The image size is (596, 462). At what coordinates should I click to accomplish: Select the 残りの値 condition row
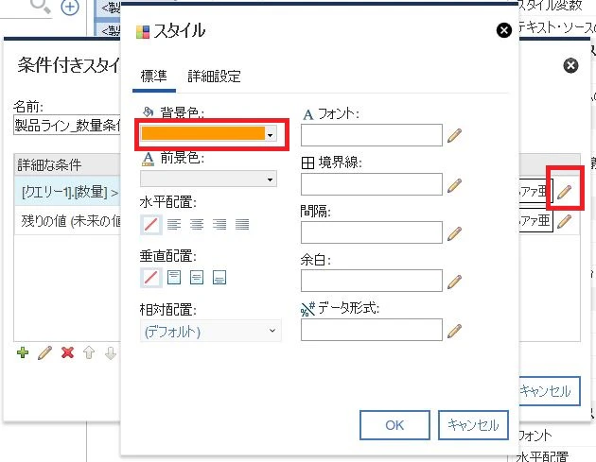(x=68, y=220)
